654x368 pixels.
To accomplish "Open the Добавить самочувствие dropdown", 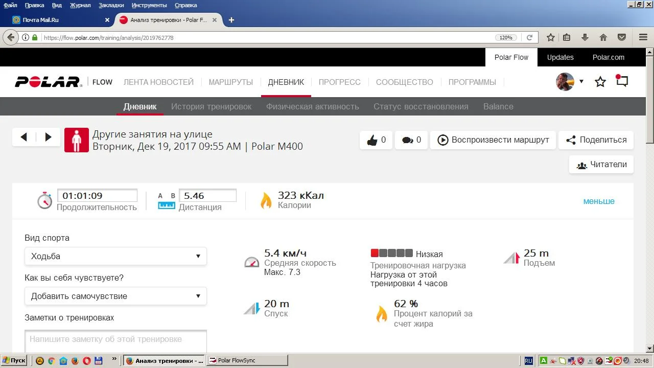I will point(115,296).
